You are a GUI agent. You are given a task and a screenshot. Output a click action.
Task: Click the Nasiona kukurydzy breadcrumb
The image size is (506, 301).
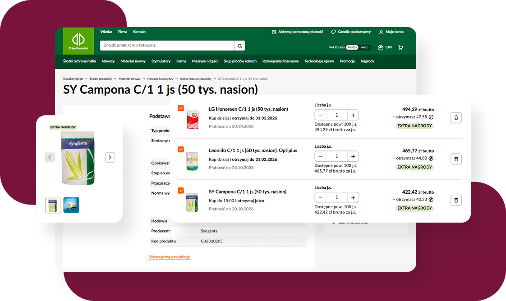pyautogui.click(x=160, y=79)
